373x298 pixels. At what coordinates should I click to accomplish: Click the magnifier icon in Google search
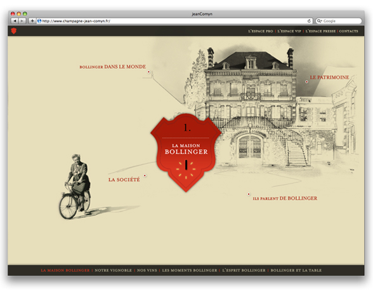(320, 21)
